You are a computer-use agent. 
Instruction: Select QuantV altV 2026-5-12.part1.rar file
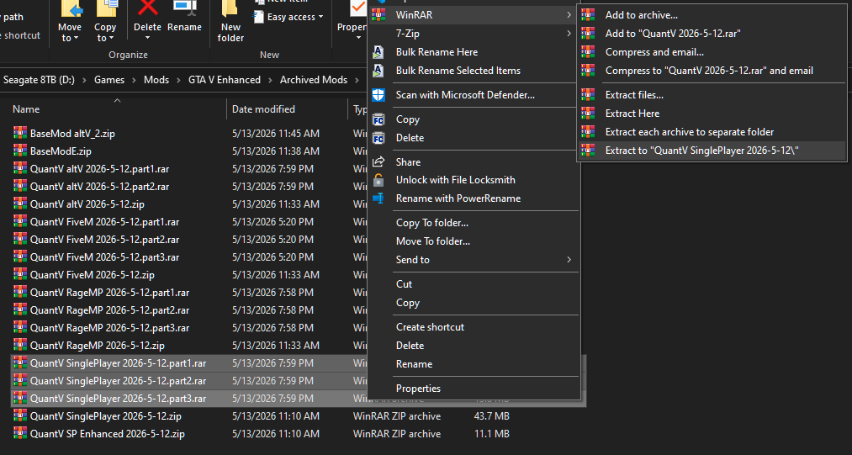point(99,168)
